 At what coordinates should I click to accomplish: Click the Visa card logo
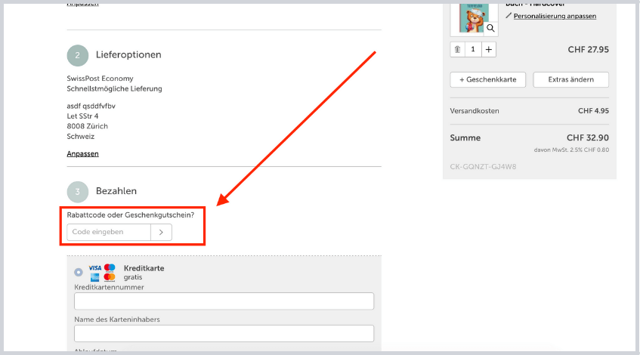point(94,268)
